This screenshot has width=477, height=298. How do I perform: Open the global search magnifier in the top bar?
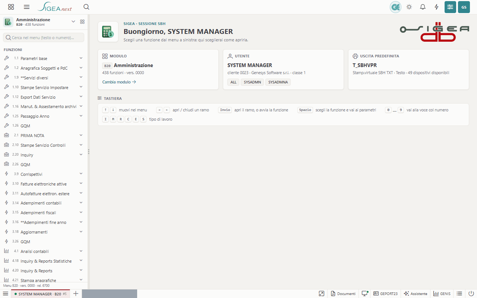pyautogui.click(x=86, y=7)
